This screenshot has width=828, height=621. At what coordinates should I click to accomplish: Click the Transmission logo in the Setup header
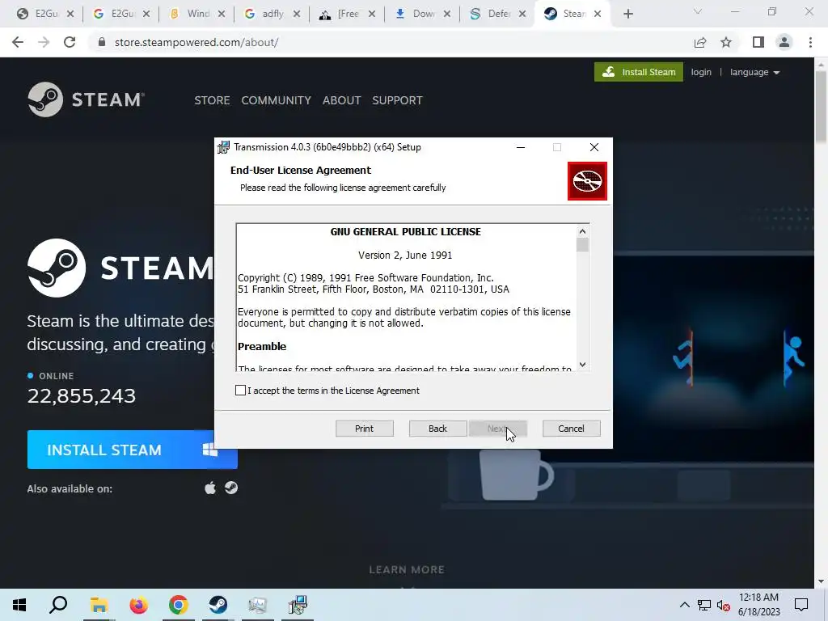(587, 181)
